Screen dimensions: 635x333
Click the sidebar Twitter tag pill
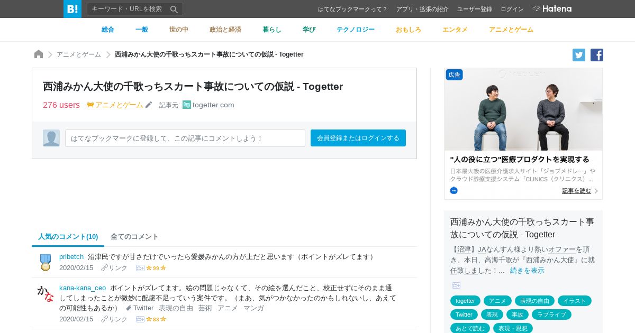point(464,314)
